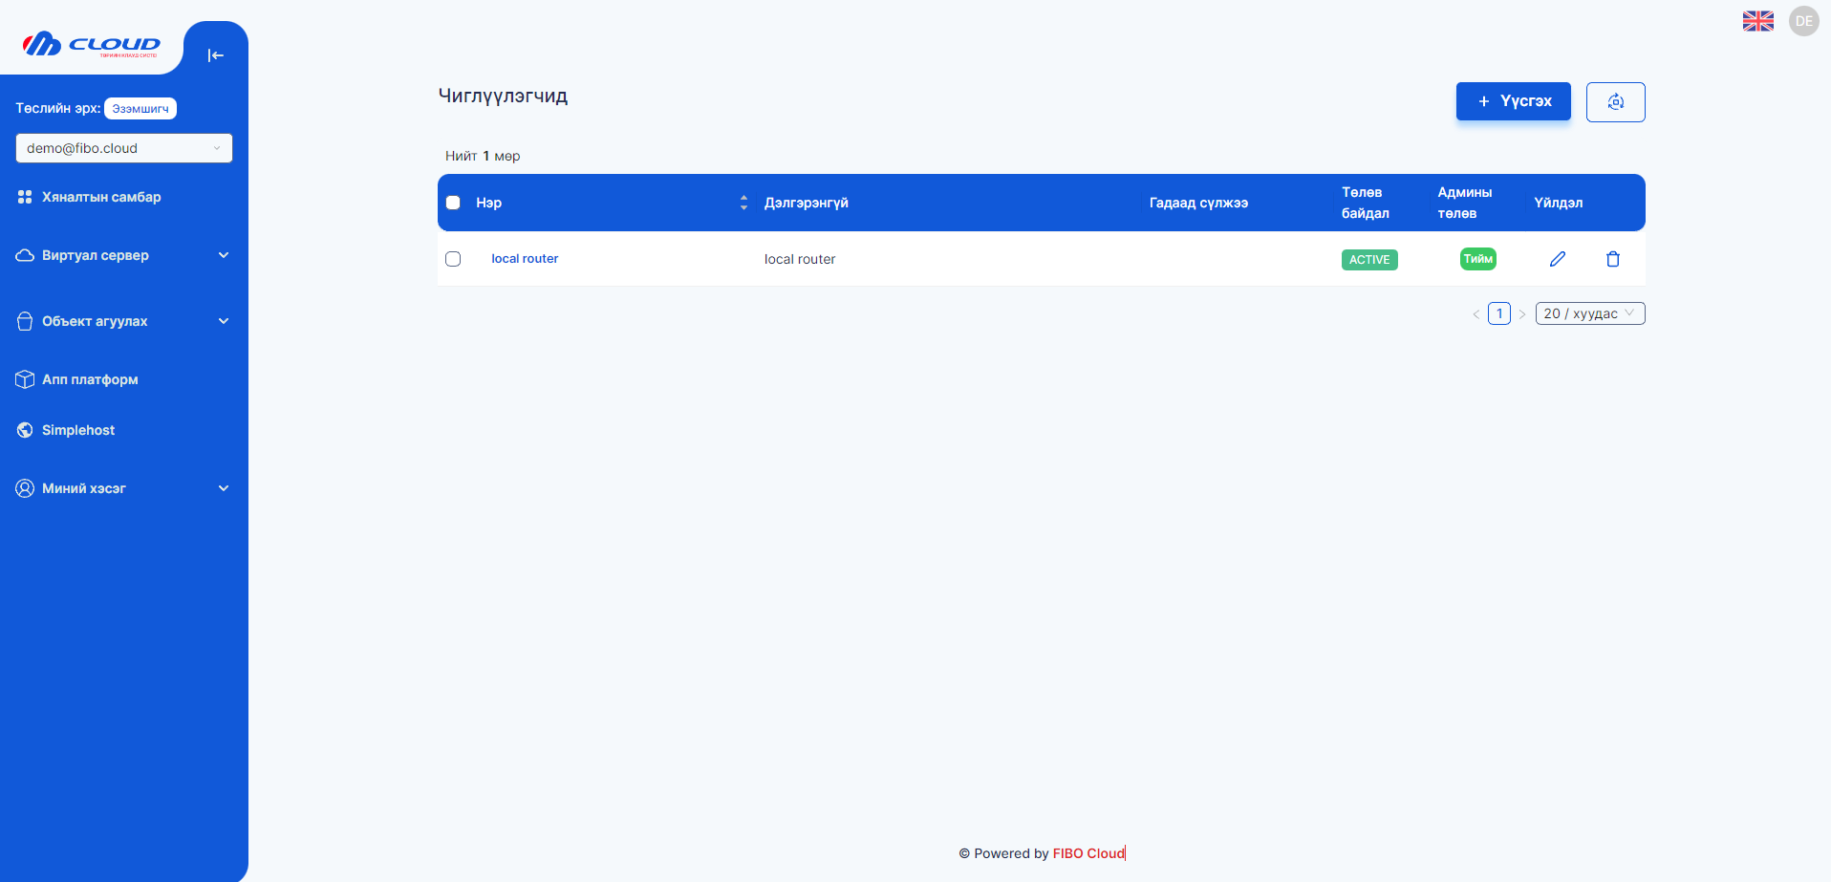Click the UK flag language icon
1831x882 pixels.
[x=1757, y=21]
